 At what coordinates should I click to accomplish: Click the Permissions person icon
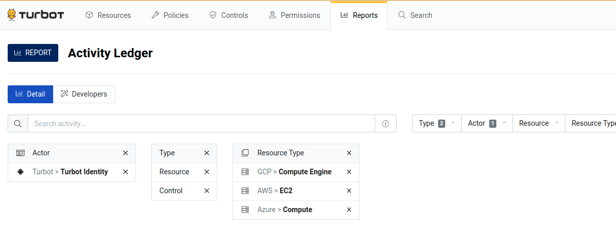(272, 15)
